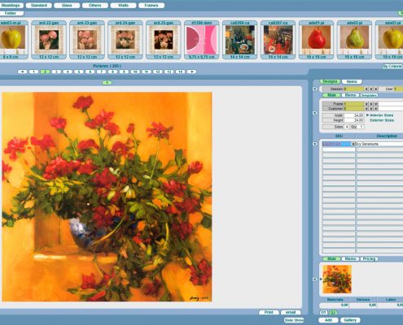Collapse the Session row with X toggle

(x=315, y=89)
